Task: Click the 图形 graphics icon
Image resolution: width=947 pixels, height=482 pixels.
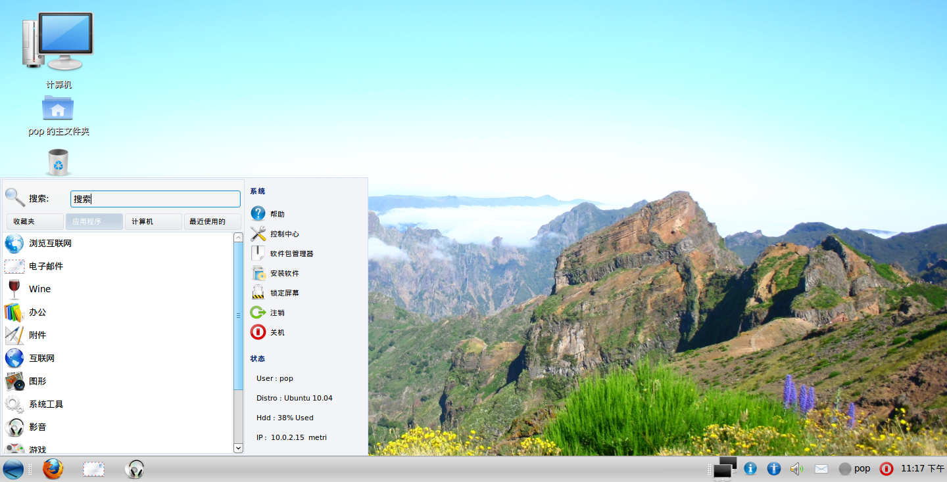Action: click(14, 381)
